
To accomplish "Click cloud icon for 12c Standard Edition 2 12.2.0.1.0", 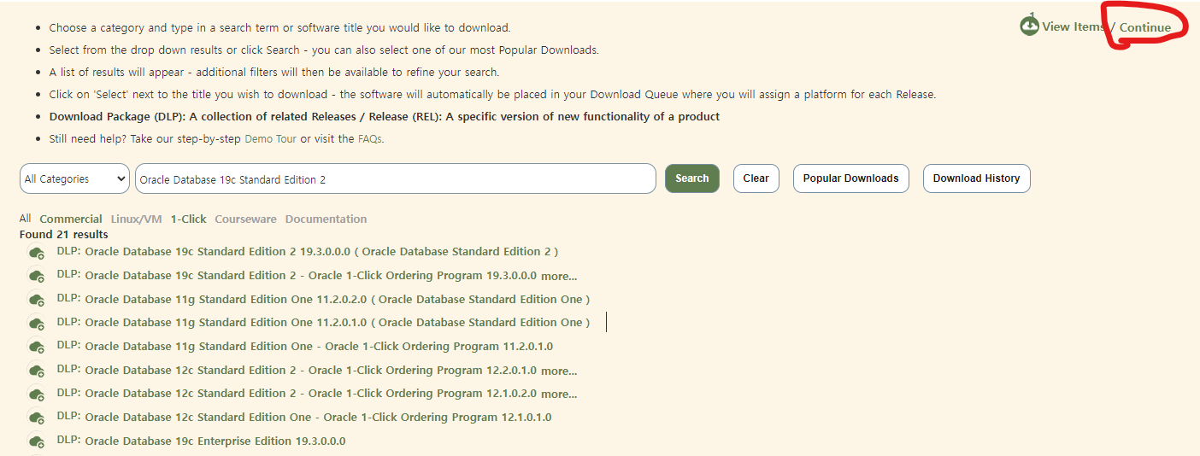I will (x=36, y=371).
